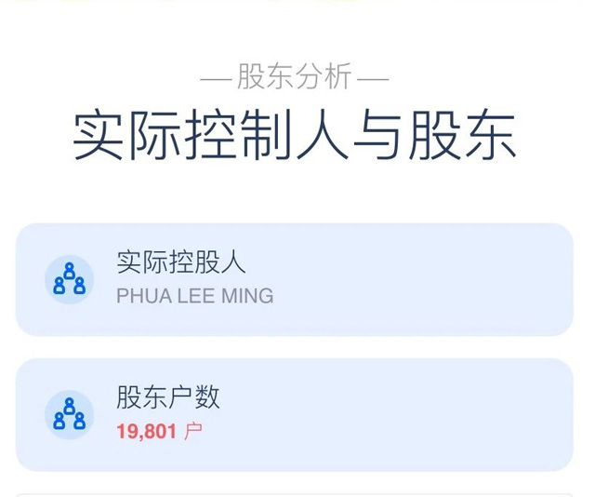The width and height of the screenshot is (595, 497).
Task: Click the 股 character in 股东分析 subtitle
Action: [x=252, y=77]
